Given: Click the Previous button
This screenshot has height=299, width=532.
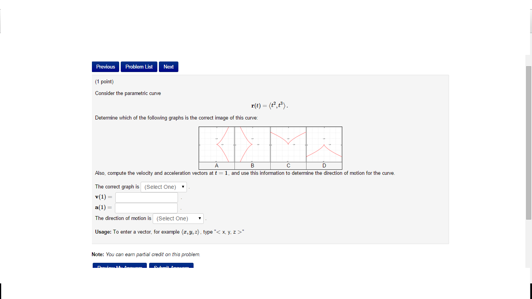Looking at the screenshot, I should pos(105,67).
